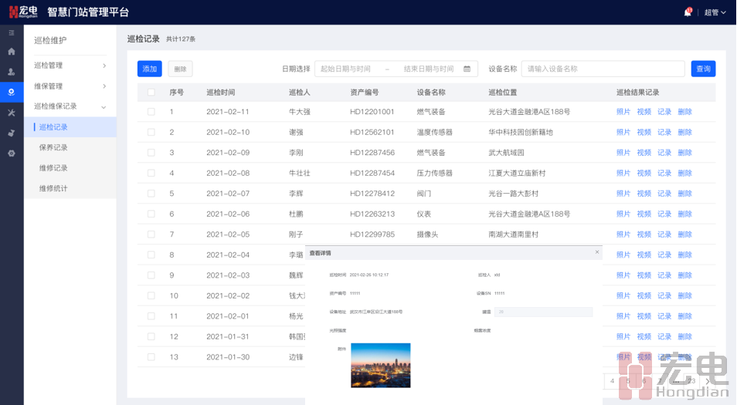Click the notification bell icon
This screenshot has width=737, height=405.
(687, 12)
